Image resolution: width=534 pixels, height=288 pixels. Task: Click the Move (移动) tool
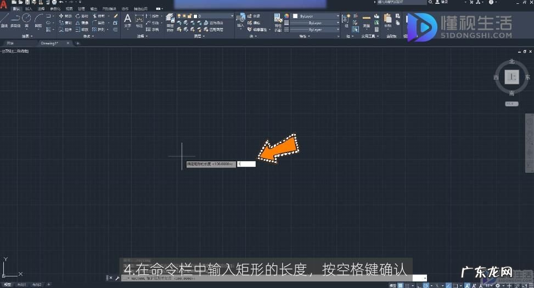(65, 16)
